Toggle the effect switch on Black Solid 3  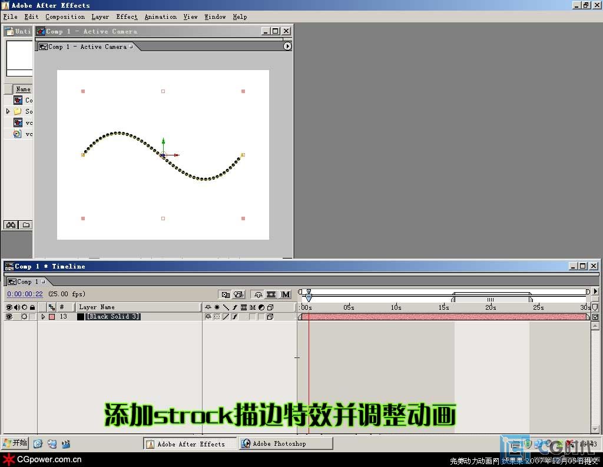[x=234, y=317]
